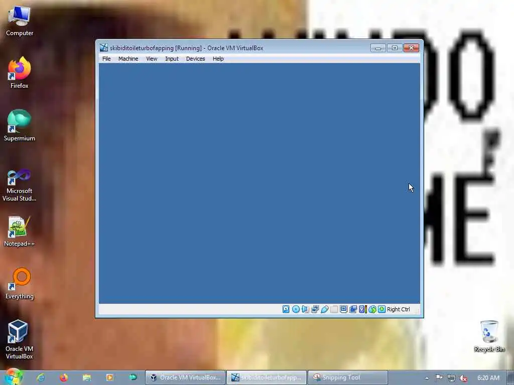Click the Right Ctrl host key label
Screen dimensions: 514x385
click(398, 309)
